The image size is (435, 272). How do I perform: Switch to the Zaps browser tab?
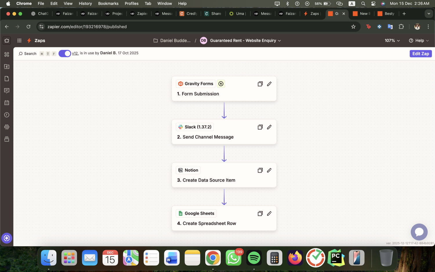312,14
